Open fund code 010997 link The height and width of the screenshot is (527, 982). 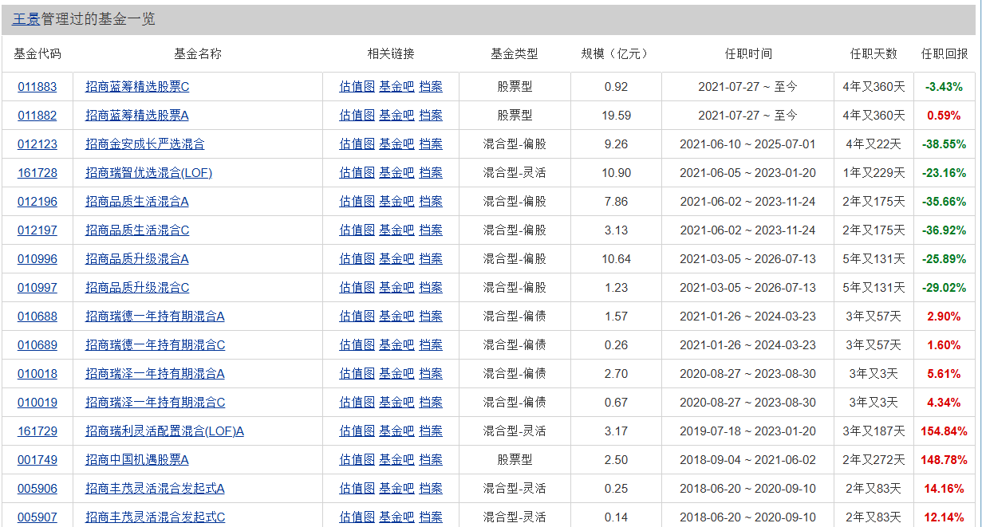pos(37,288)
